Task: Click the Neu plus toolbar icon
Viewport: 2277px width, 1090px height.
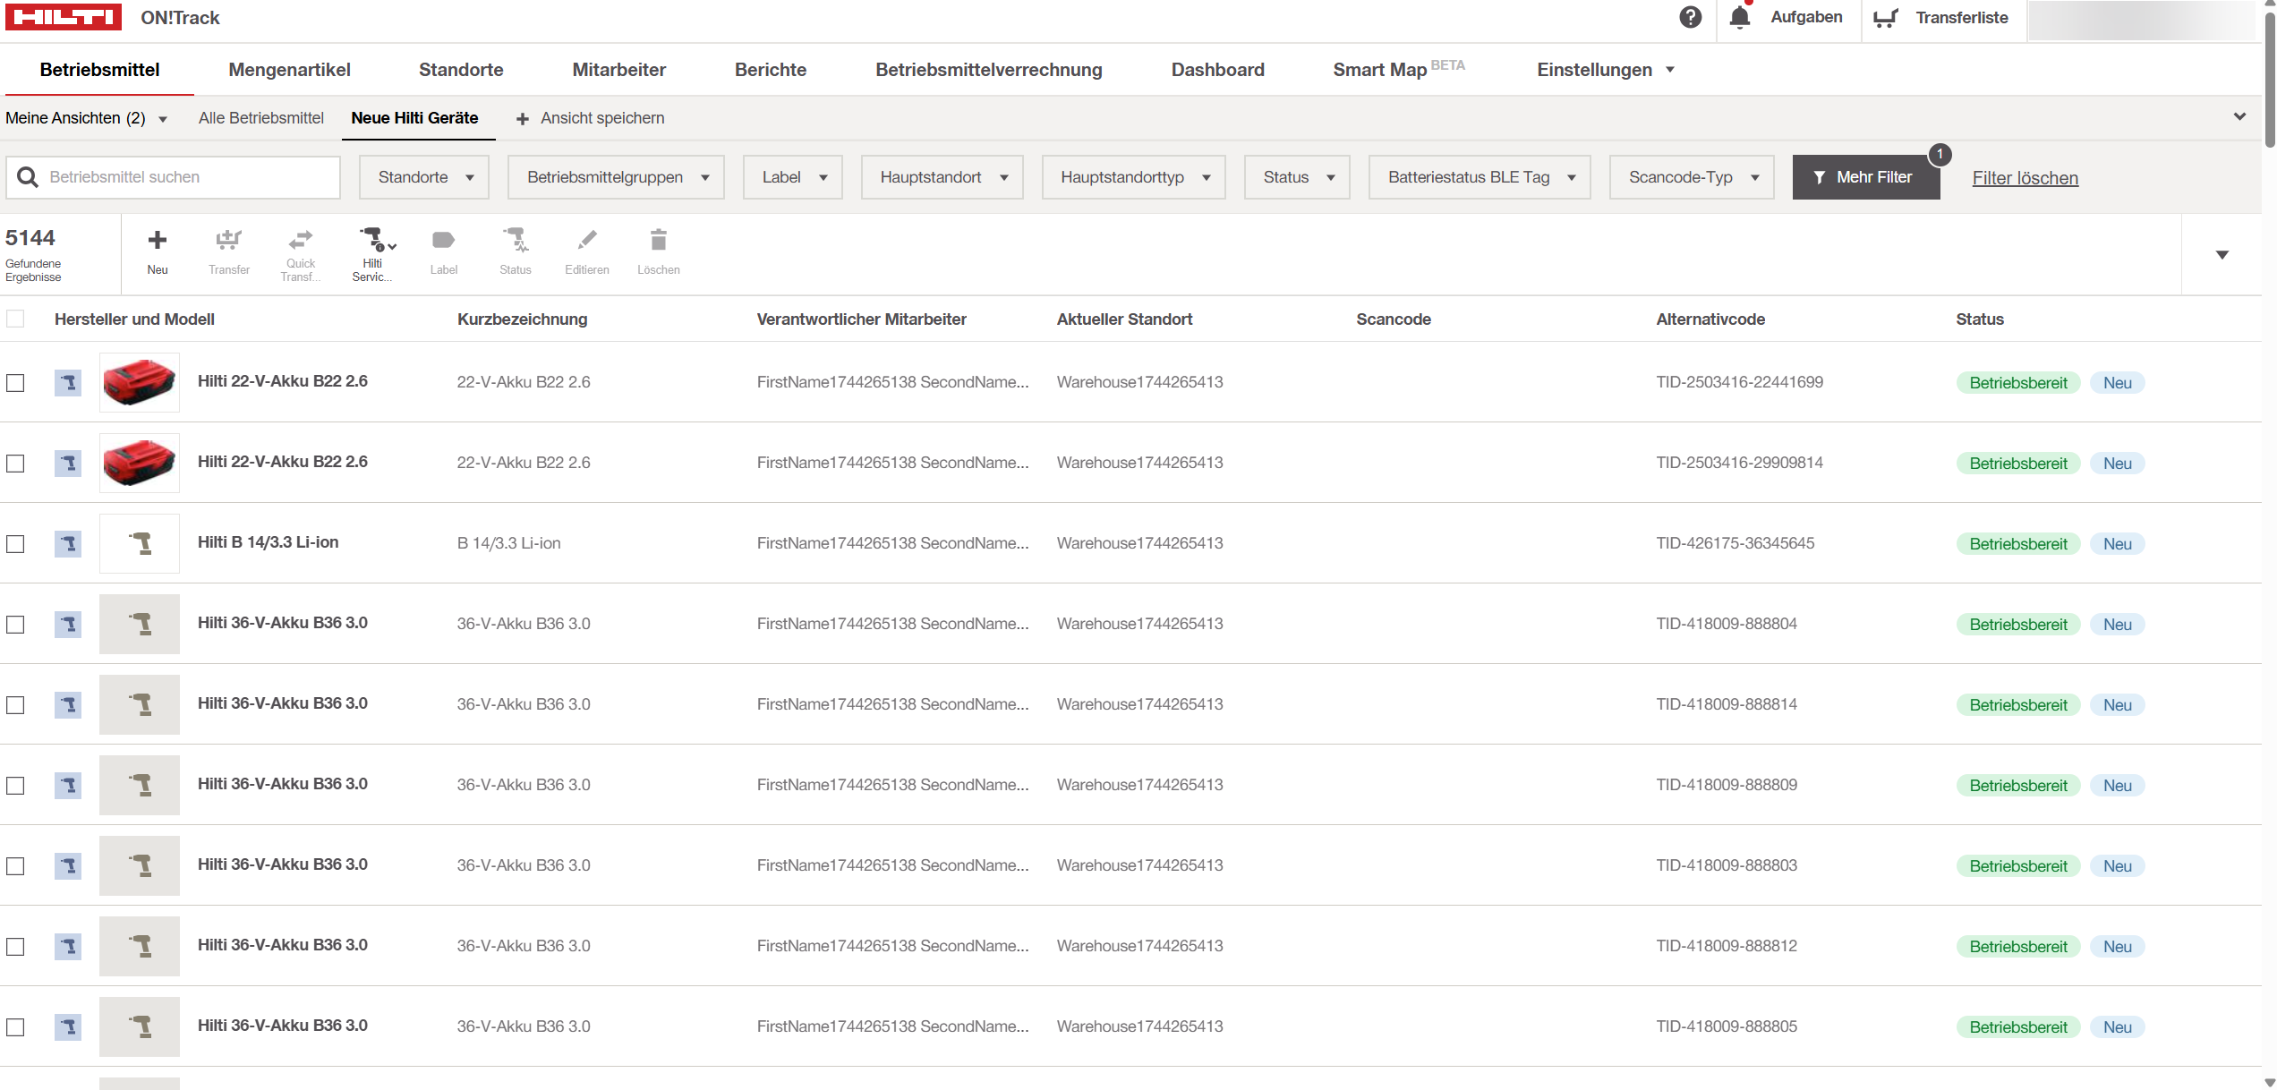Action: click(158, 240)
